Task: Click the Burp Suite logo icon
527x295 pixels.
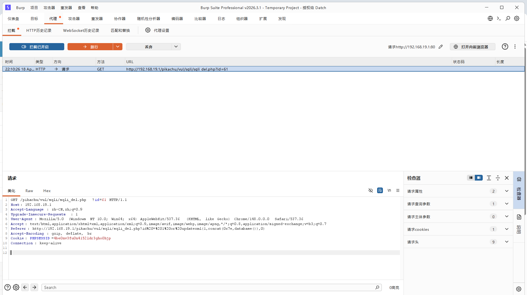Action: 8,7
